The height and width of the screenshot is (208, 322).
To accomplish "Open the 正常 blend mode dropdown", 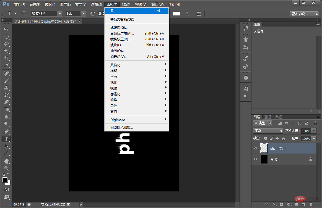I will coord(268,131).
